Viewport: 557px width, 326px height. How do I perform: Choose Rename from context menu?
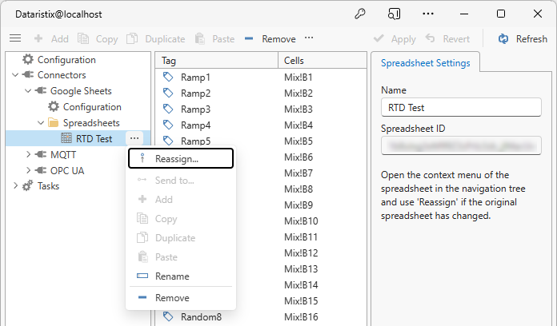pos(181,276)
